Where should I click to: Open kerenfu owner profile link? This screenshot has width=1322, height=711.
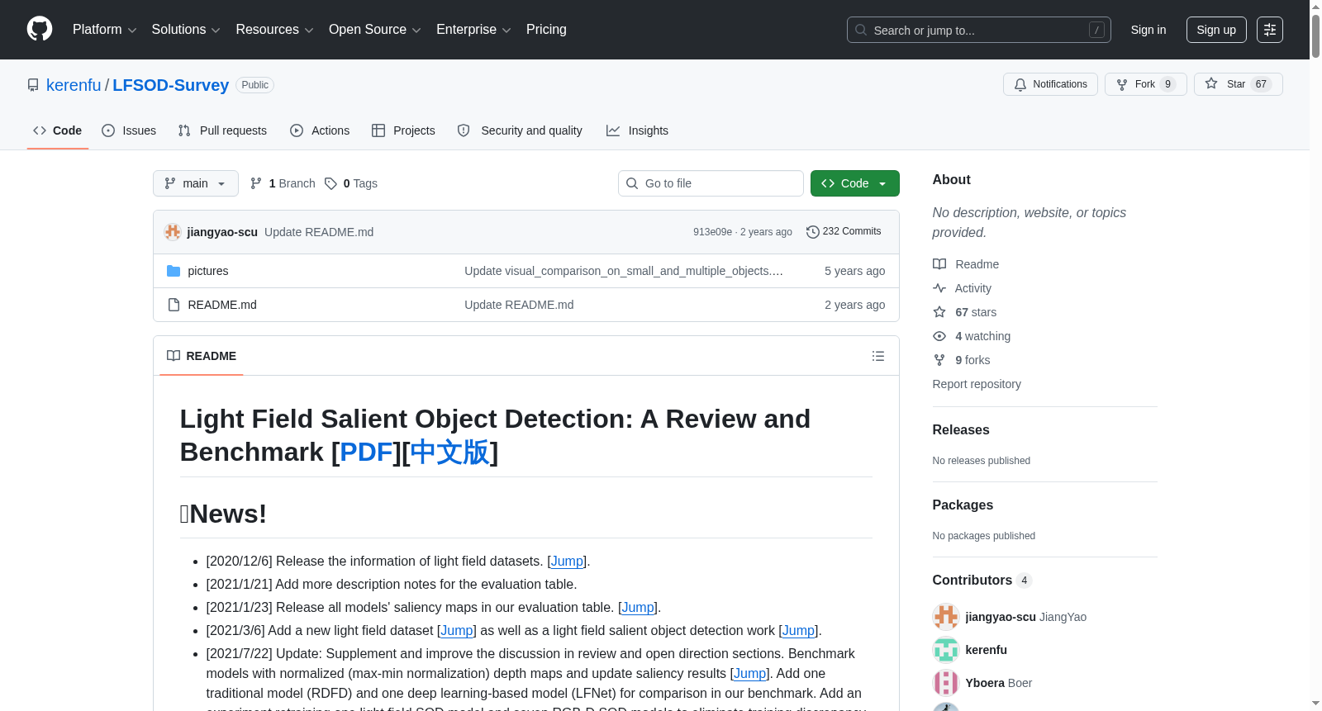pyautogui.click(x=74, y=85)
